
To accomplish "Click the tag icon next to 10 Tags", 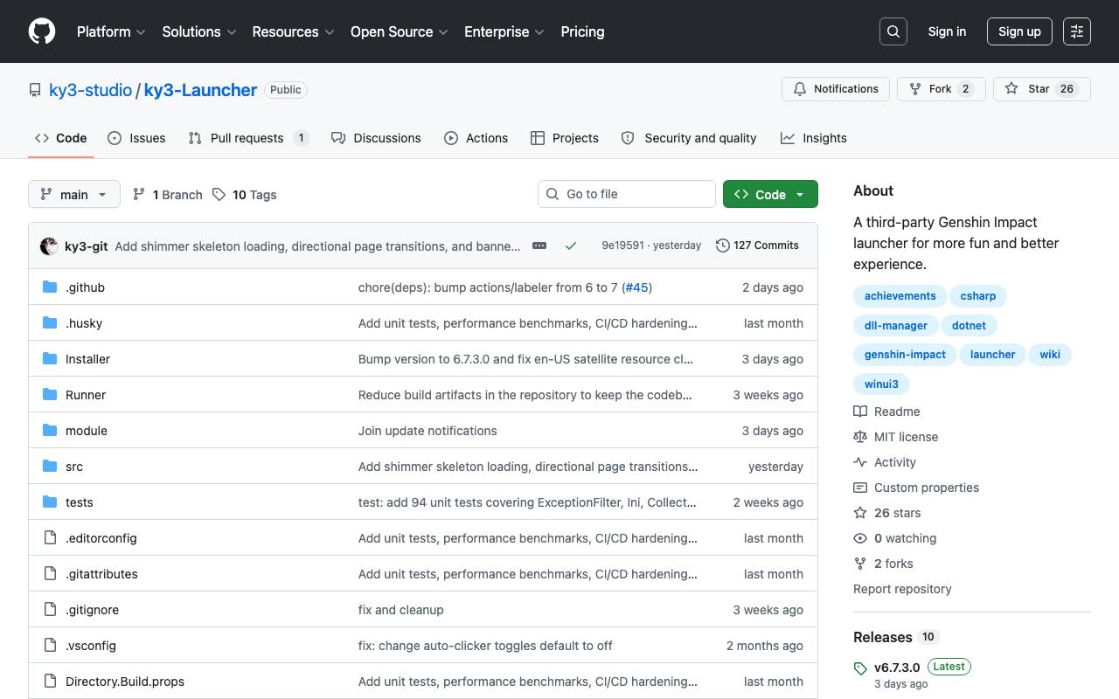I will click(219, 194).
